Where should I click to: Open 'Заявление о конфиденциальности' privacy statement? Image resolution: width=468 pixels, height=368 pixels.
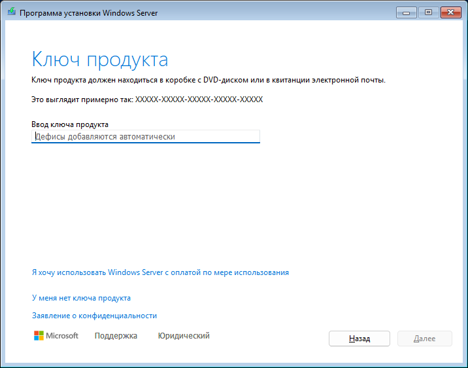(x=94, y=316)
